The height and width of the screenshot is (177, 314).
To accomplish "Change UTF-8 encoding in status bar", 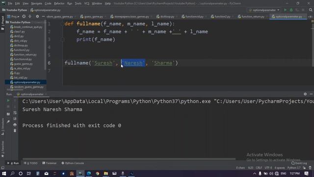I will pos(268,168).
